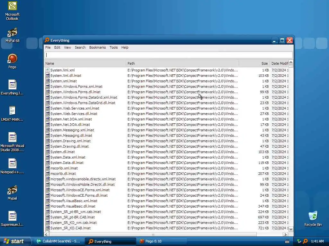The height and width of the screenshot is (246, 329).
Task: Switch to CollabVM SearXNG taskbar window
Action: 59,241
